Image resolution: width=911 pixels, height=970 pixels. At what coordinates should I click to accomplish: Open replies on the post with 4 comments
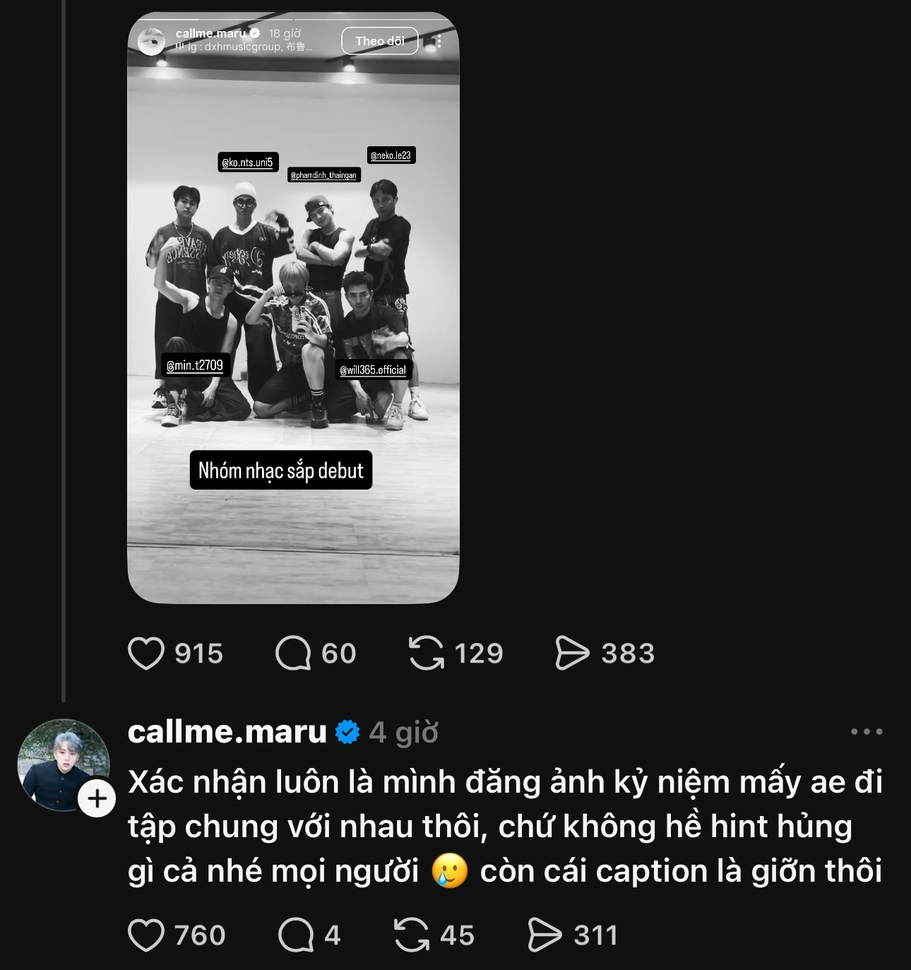[296, 935]
